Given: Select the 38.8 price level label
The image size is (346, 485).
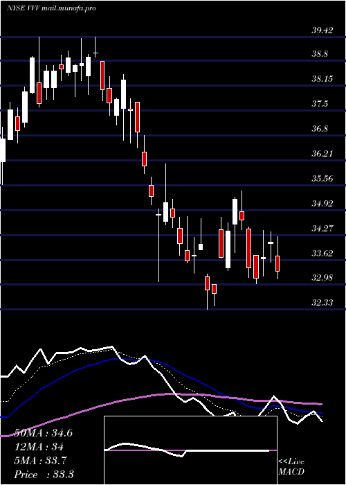Looking at the screenshot, I should coord(320,54).
